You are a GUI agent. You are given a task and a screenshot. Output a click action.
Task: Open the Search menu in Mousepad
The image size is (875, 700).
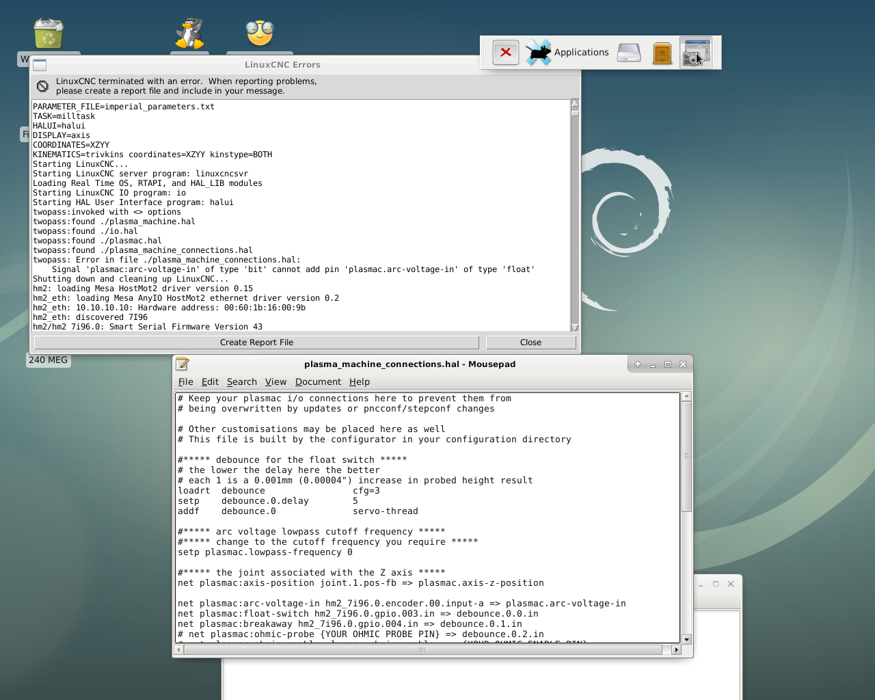[242, 382]
